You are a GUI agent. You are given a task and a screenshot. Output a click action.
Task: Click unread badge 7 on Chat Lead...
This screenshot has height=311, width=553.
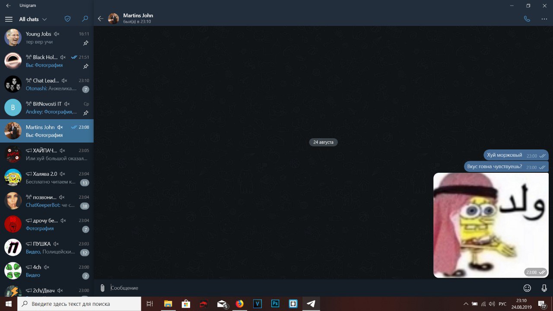click(x=86, y=89)
